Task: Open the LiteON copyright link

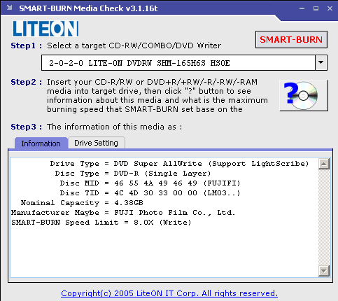Action: (169, 293)
